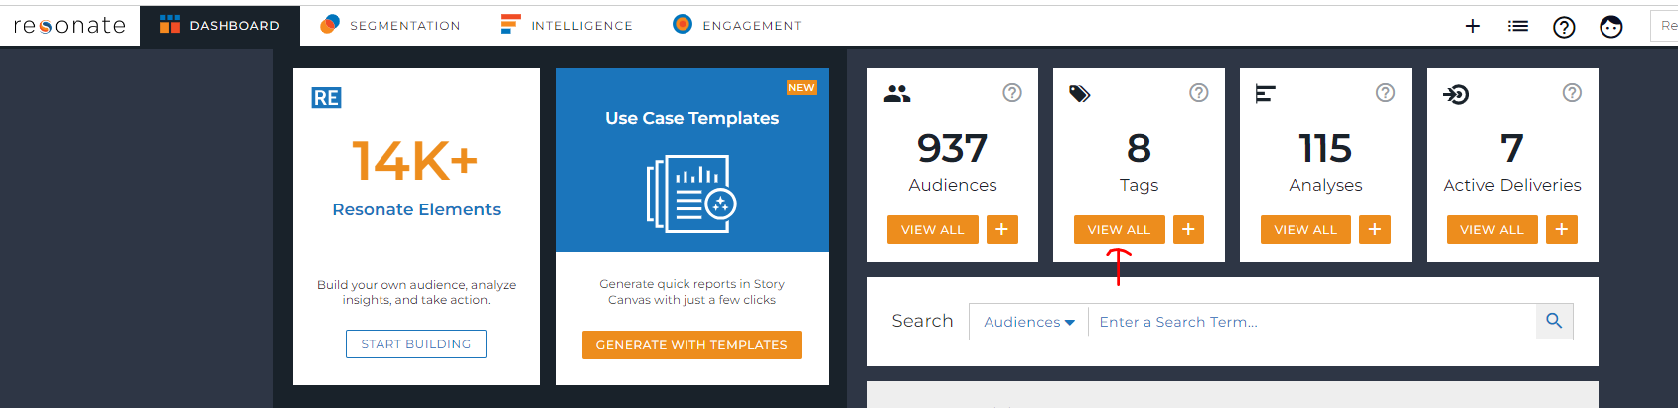Click the Analyses bar chart icon
Viewport: 1678px width, 408px height.
[1266, 94]
